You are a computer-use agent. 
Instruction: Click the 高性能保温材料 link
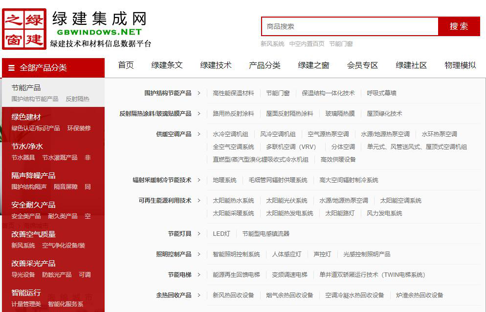tap(233, 93)
